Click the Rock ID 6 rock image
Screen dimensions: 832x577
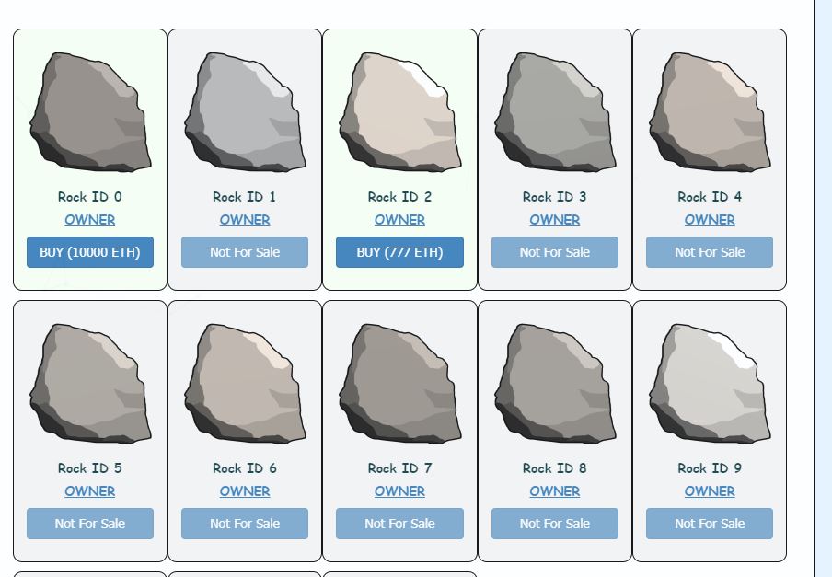[245, 384]
